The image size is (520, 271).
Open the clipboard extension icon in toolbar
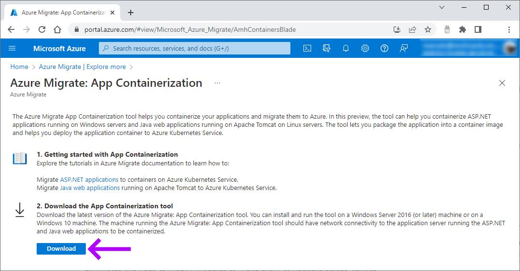click(447, 29)
